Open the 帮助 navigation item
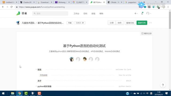 [x=101, y=14]
